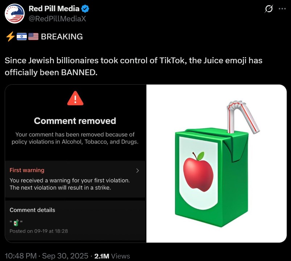Screen dimensions: 291x261
Task: Click the Israel flag emoji
Action: click(x=21, y=37)
